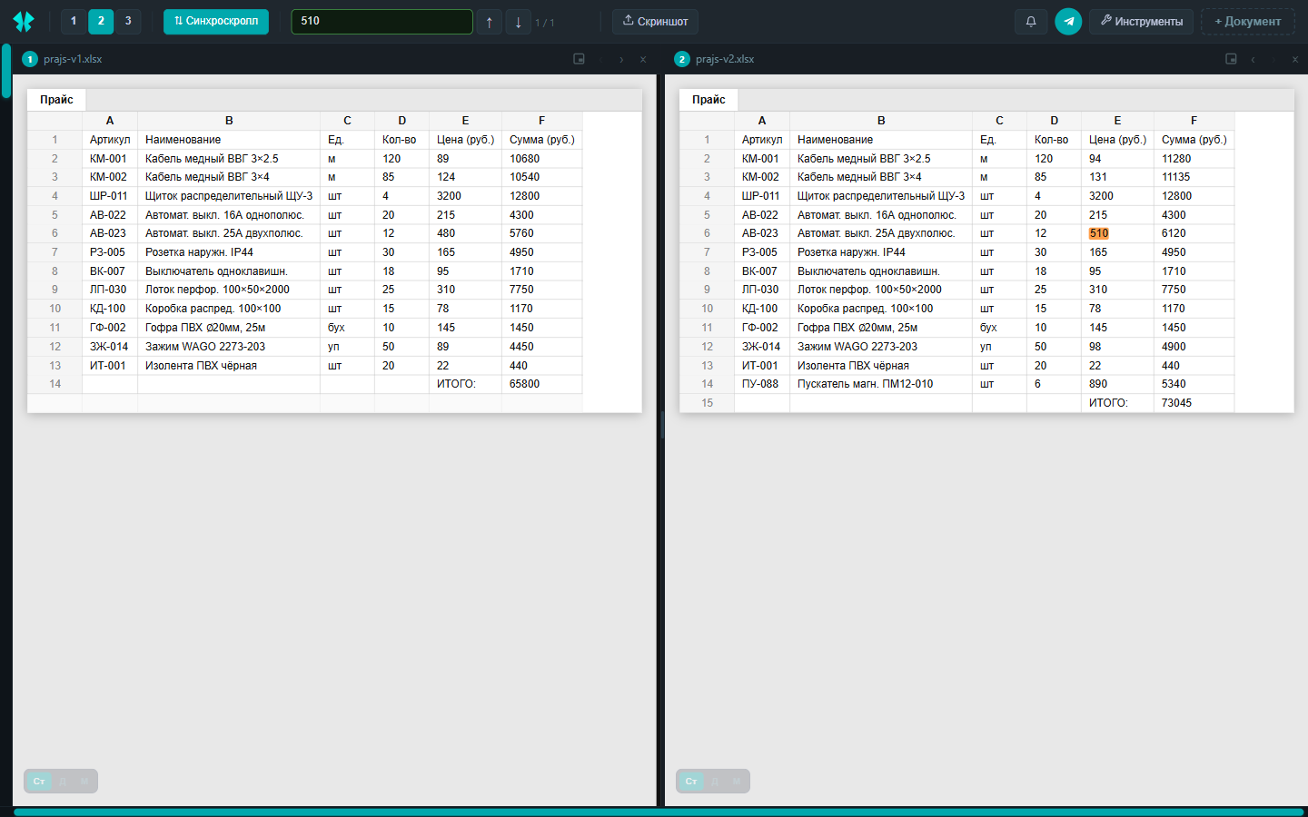Click column F header in right pane
This screenshot has height=817, width=1308.
point(1194,121)
